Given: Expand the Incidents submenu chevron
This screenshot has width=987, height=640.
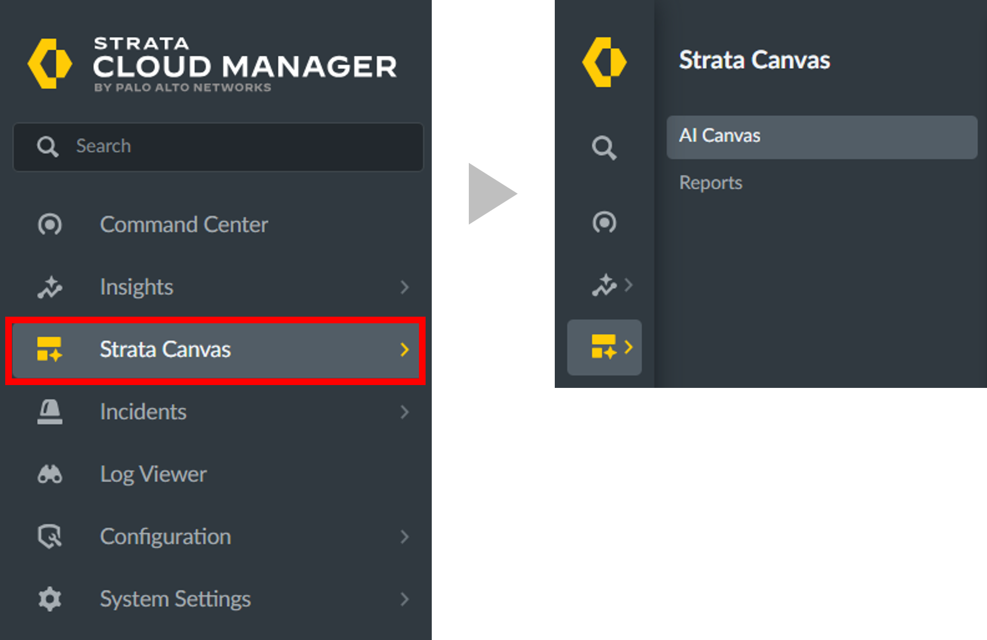Looking at the screenshot, I should click(404, 412).
